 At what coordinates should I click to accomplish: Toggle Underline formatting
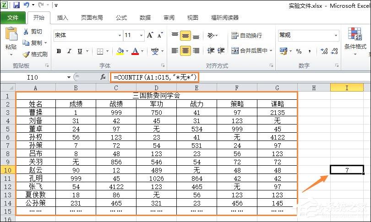[x=80, y=51]
